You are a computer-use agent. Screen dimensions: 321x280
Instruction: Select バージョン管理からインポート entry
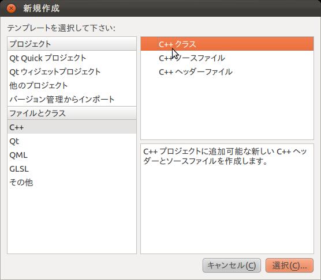click(72, 99)
